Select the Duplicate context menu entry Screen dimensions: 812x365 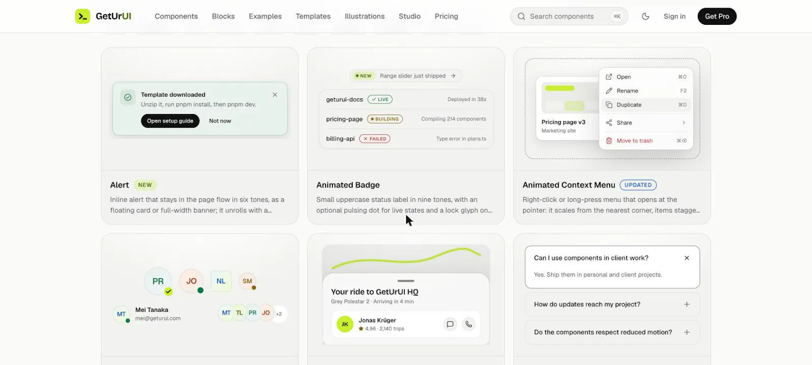[646, 105]
